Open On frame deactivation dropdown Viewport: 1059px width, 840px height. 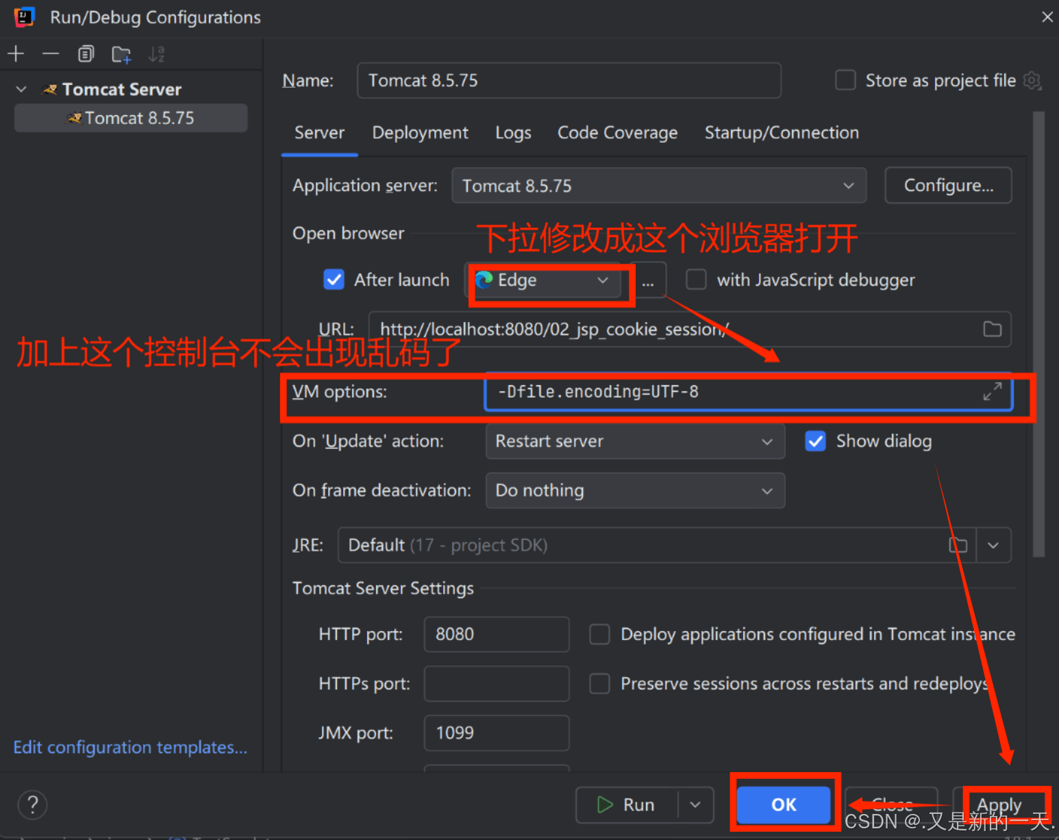[x=635, y=491]
